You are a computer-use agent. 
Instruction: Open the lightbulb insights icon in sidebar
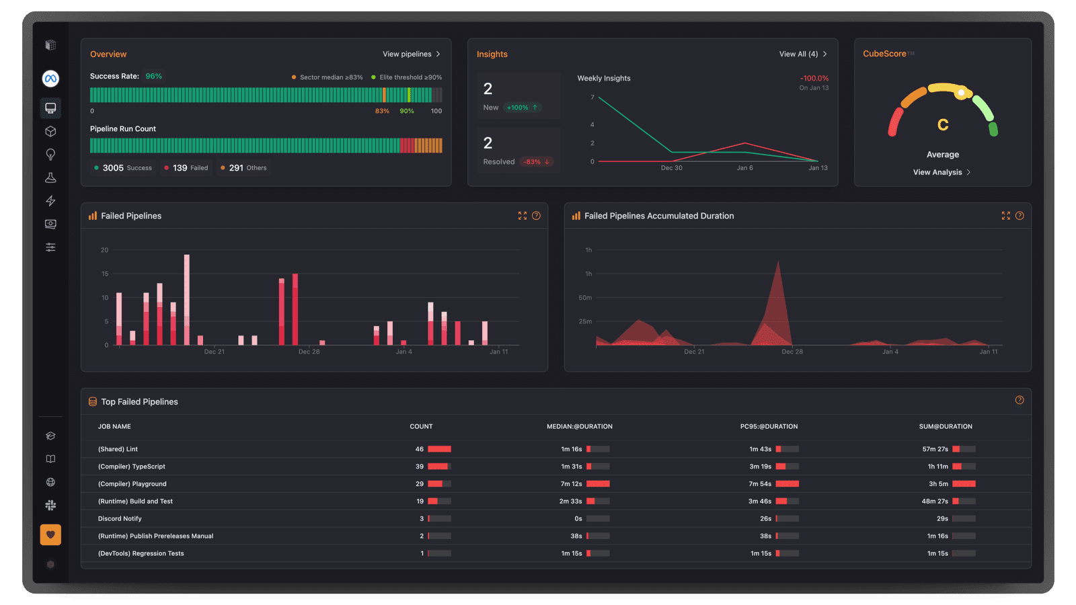point(50,155)
